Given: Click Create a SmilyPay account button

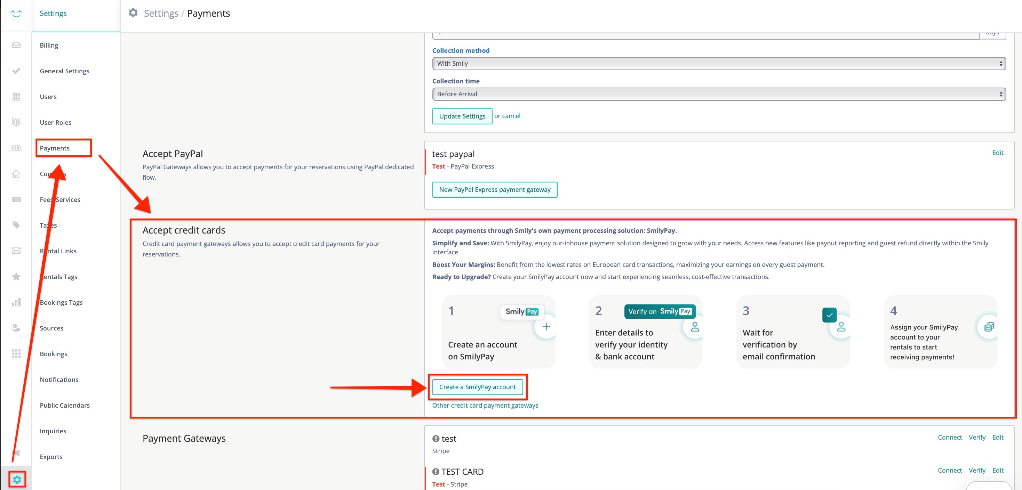Looking at the screenshot, I should coord(478,387).
